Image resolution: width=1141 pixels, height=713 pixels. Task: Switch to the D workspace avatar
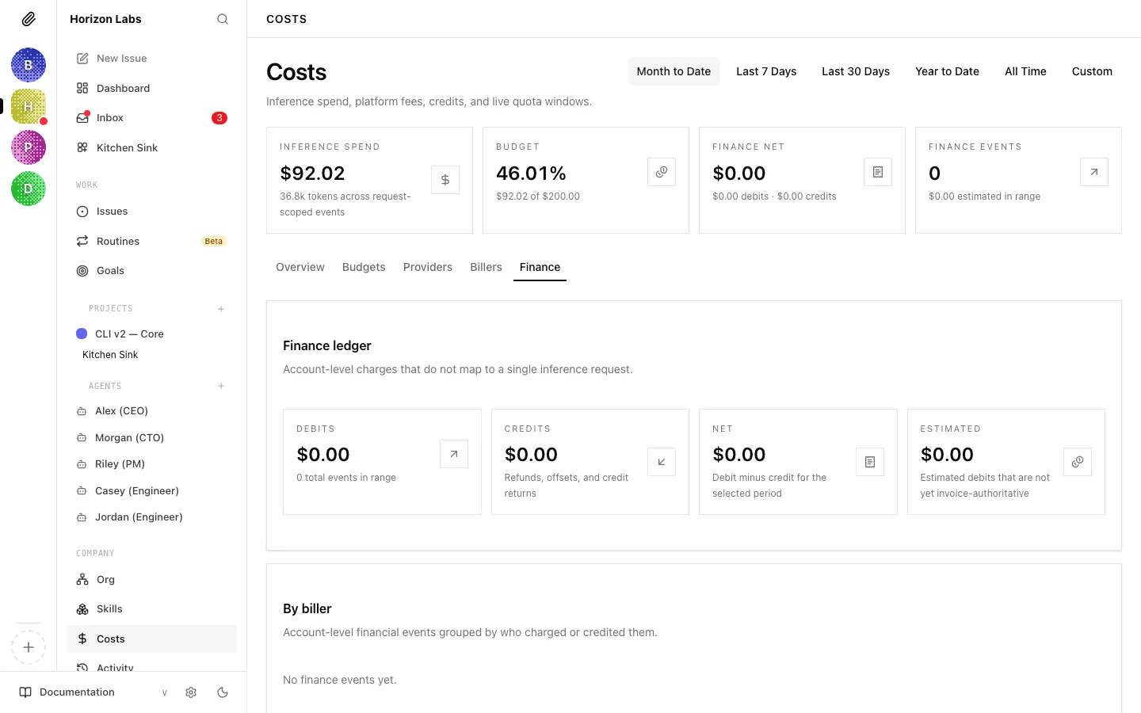coord(29,189)
